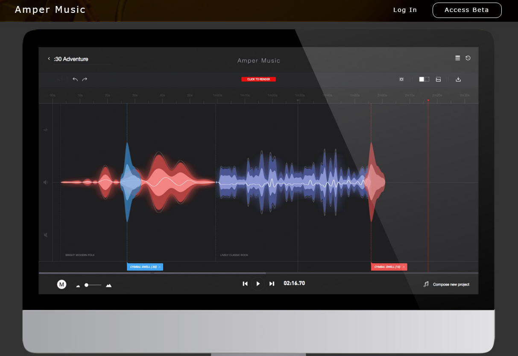Click the fit-to-screen square icon
The height and width of the screenshot is (356, 518).
tap(401, 79)
